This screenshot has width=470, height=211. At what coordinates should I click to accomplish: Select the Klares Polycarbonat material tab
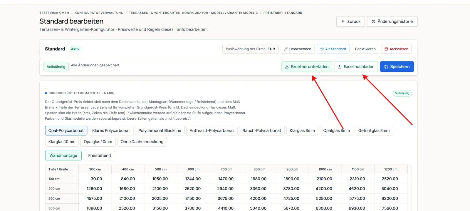111,130
